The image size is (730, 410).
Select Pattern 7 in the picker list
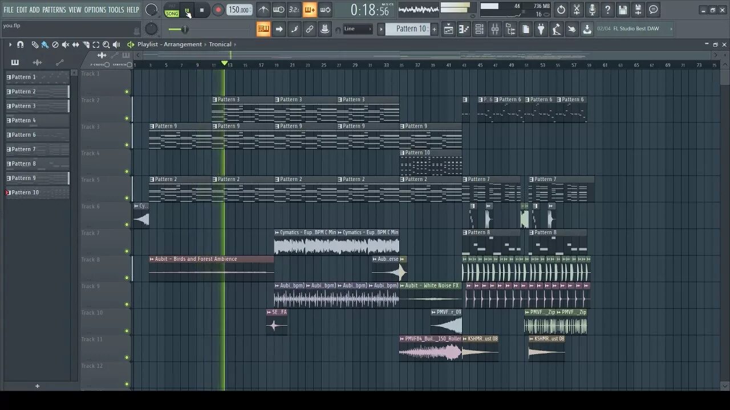[38, 149]
